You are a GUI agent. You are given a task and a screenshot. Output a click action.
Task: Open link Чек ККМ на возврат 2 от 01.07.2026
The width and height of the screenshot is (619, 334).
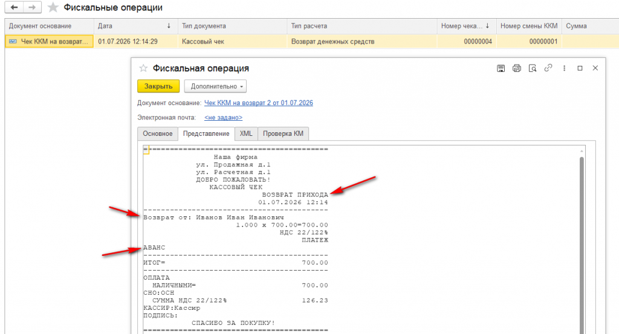click(x=259, y=103)
